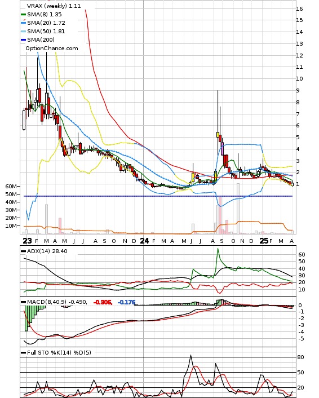Open the OptionChance.com watermark link
The height and width of the screenshot is (398, 319).
[52, 48]
